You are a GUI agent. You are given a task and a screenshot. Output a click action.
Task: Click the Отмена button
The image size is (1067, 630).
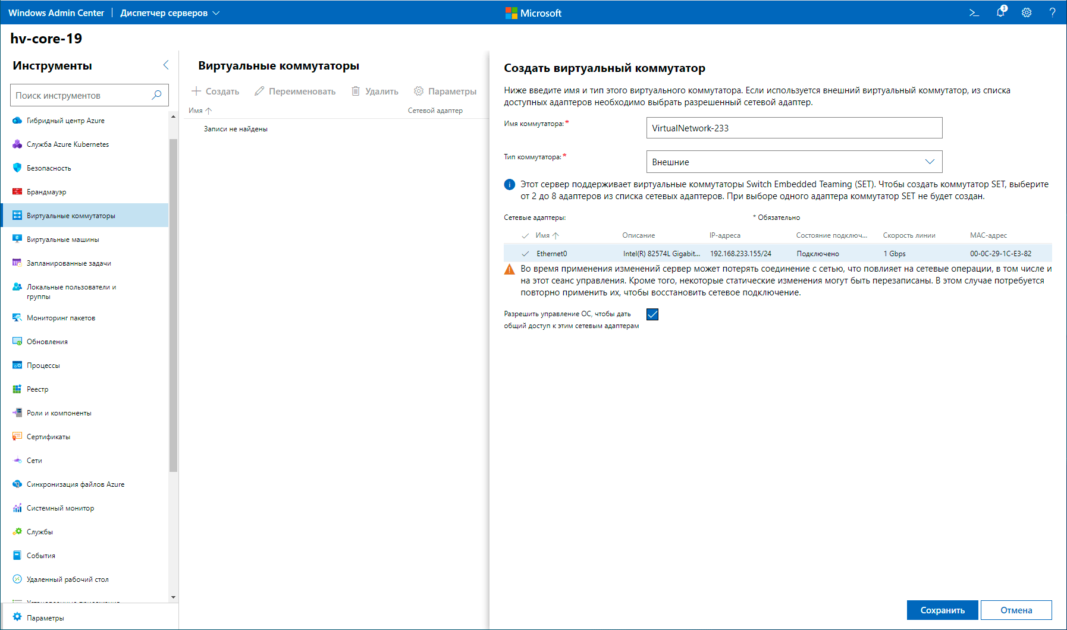point(1016,610)
